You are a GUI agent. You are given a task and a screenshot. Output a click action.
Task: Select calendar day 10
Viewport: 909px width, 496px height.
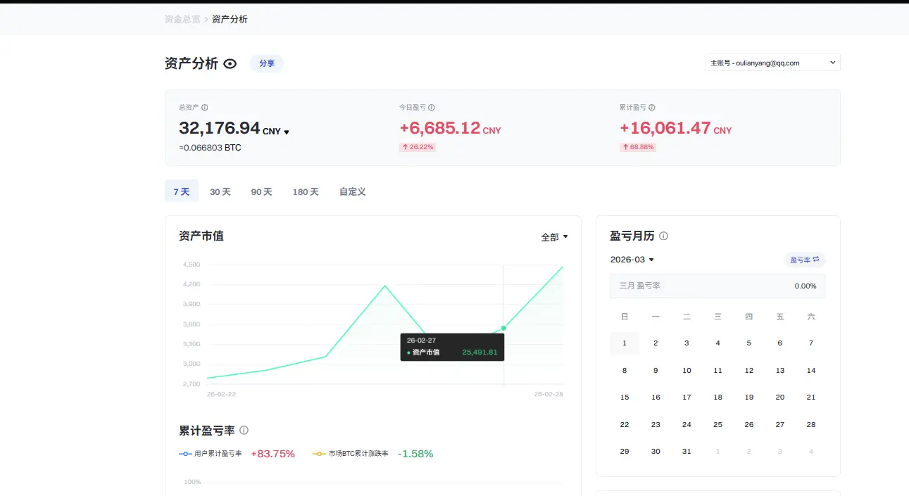687,371
